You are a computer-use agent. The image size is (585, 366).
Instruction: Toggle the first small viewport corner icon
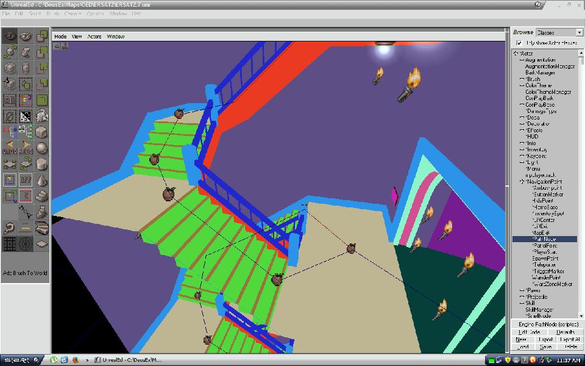pos(57,46)
